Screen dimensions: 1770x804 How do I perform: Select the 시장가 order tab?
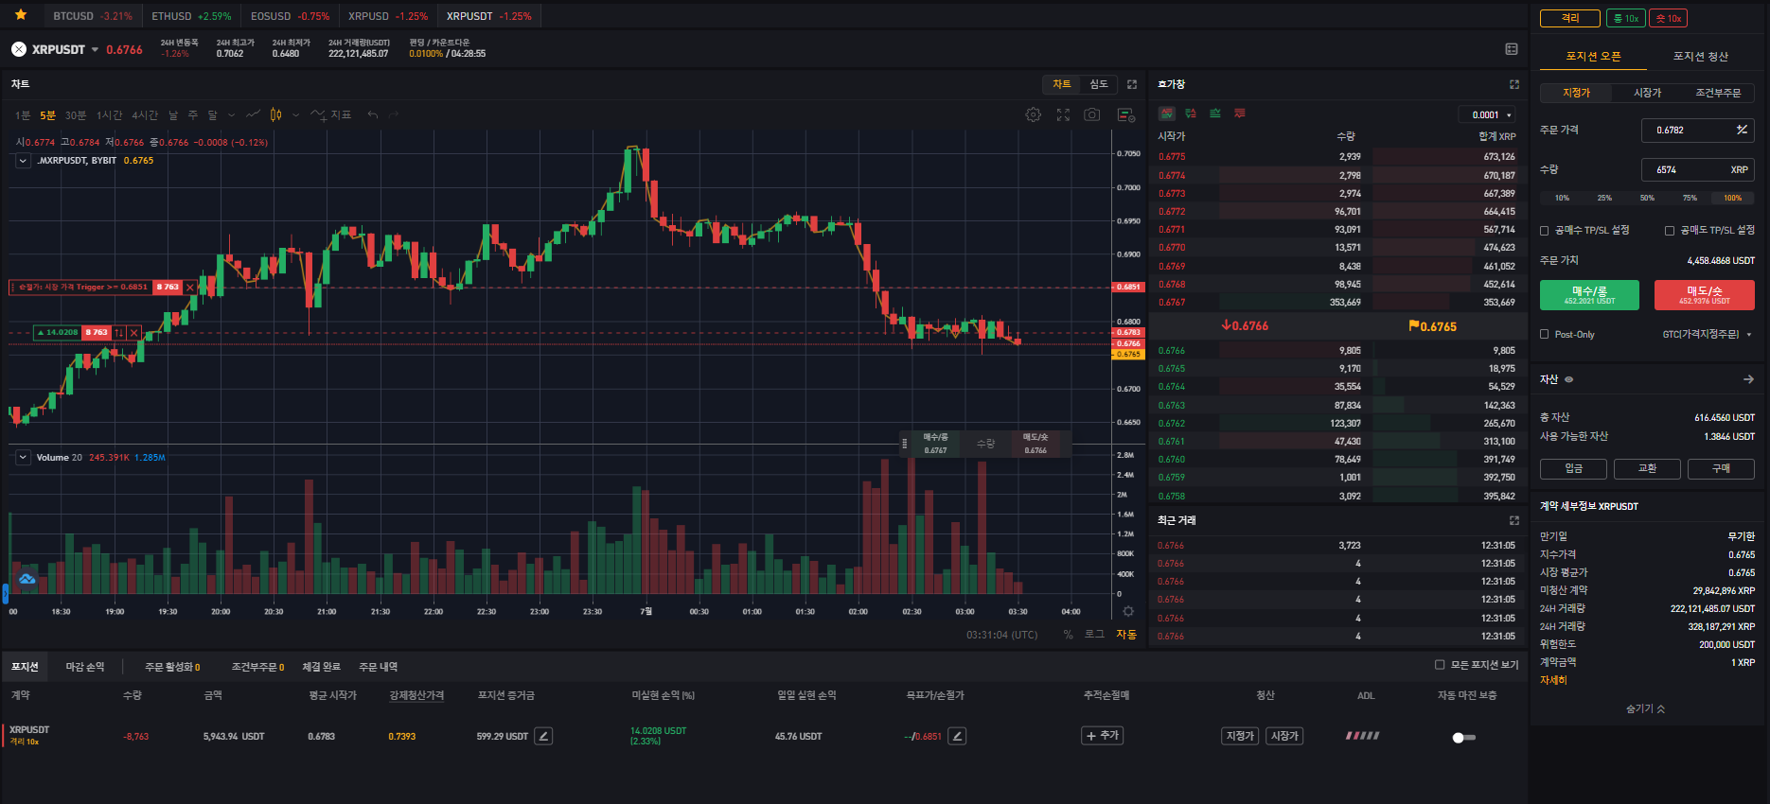pos(1647,93)
